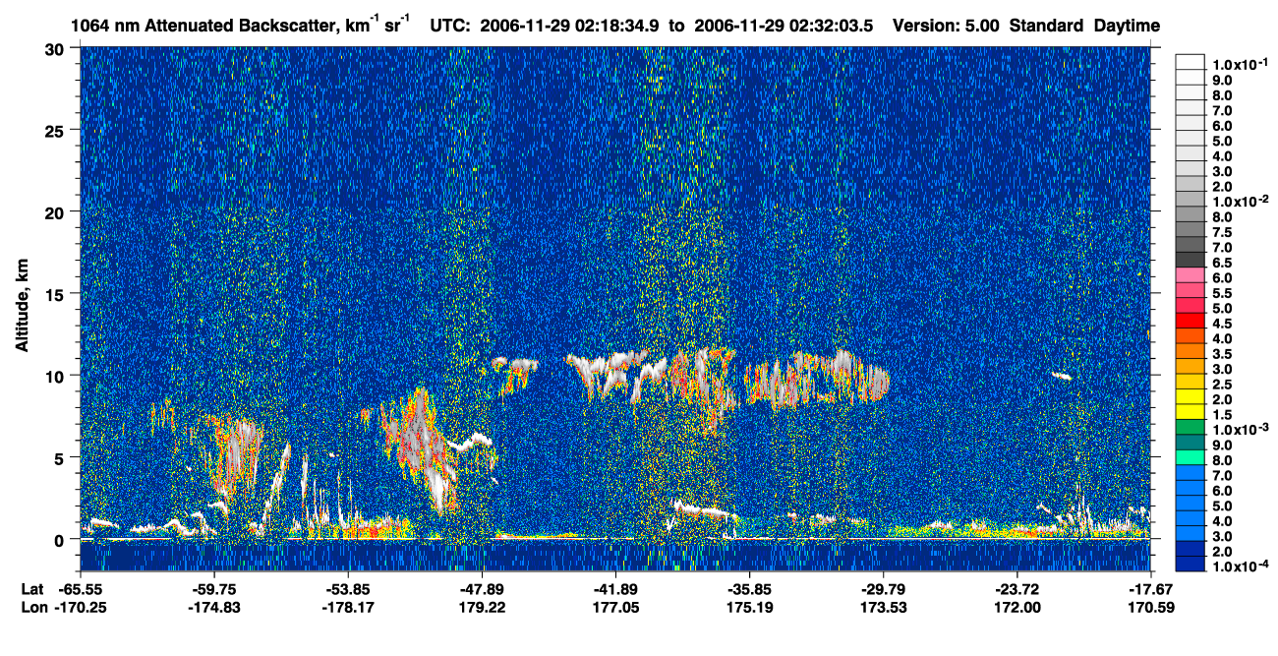Click colorbar label 1.0x10-2
Screen dimensions: 1278x656
coord(1240,201)
